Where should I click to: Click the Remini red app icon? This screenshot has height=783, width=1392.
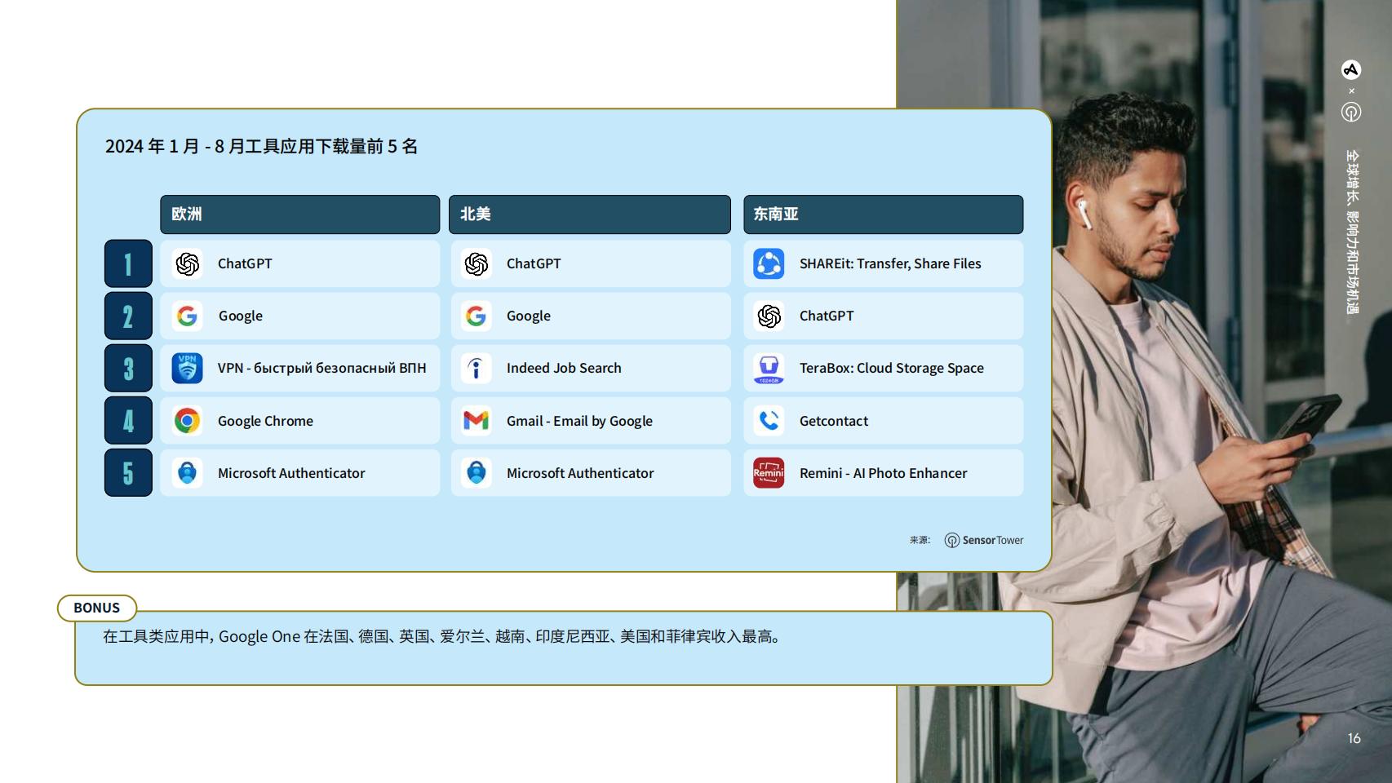pos(769,473)
